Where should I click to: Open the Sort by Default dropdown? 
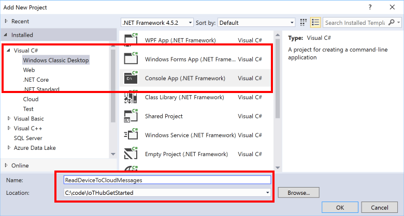256,23
